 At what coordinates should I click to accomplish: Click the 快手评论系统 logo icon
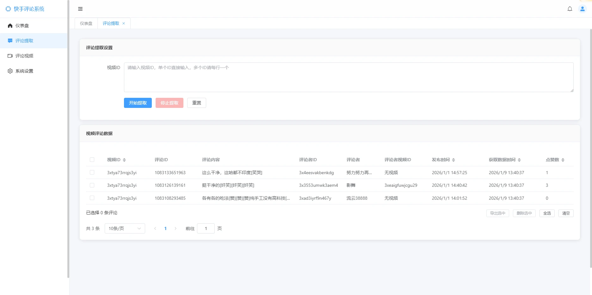click(8, 9)
